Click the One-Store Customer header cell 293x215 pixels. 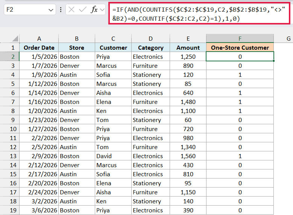240,47
